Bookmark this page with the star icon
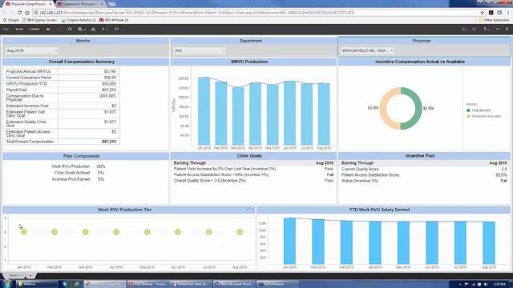The image size is (513, 288). click(483, 13)
